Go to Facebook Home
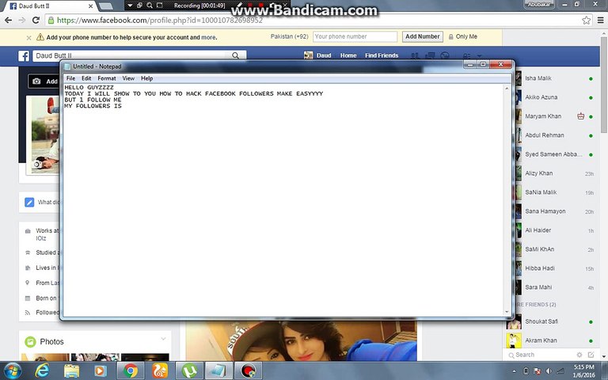The height and width of the screenshot is (380, 608). 348,55
